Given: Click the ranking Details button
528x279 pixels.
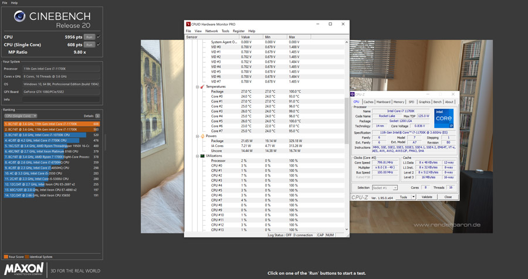Looking at the screenshot, I should pos(97,116).
